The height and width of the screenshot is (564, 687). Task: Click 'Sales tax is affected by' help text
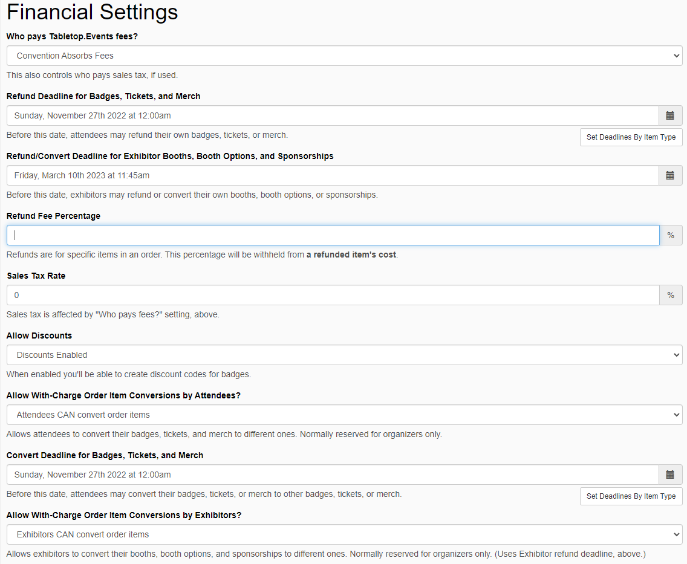coord(112,314)
